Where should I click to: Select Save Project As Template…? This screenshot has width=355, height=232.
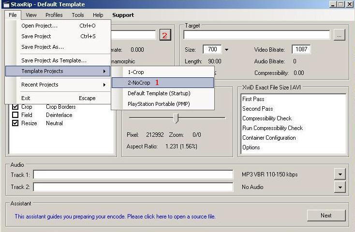tap(58, 60)
